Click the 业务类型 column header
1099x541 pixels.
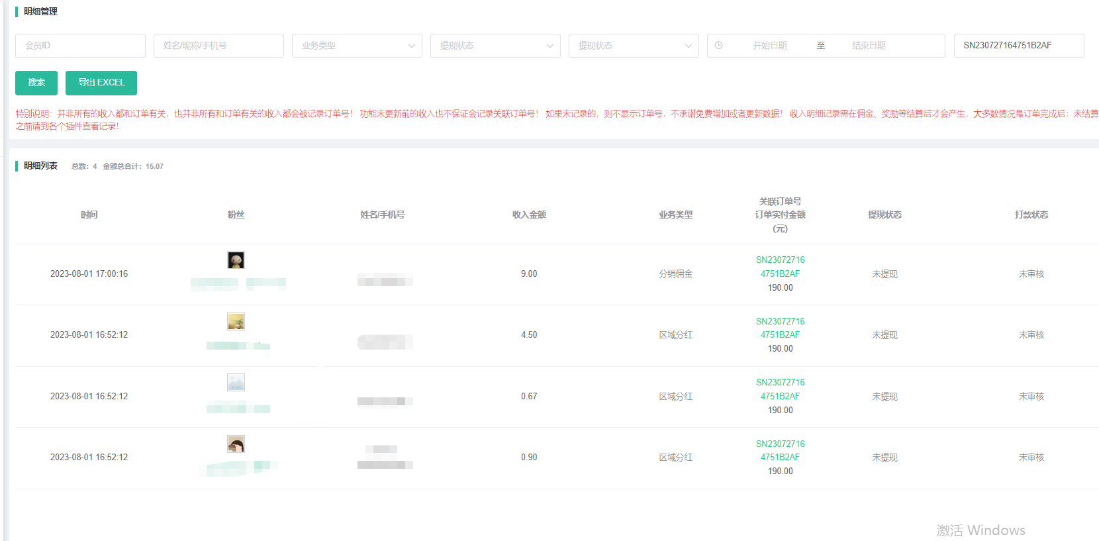click(x=675, y=215)
